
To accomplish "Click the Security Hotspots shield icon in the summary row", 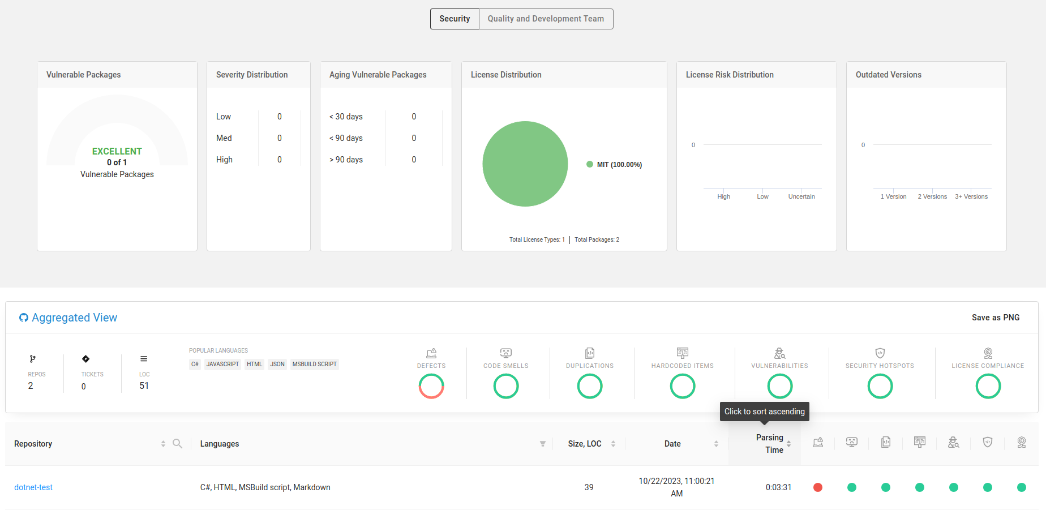I will pos(880,353).
